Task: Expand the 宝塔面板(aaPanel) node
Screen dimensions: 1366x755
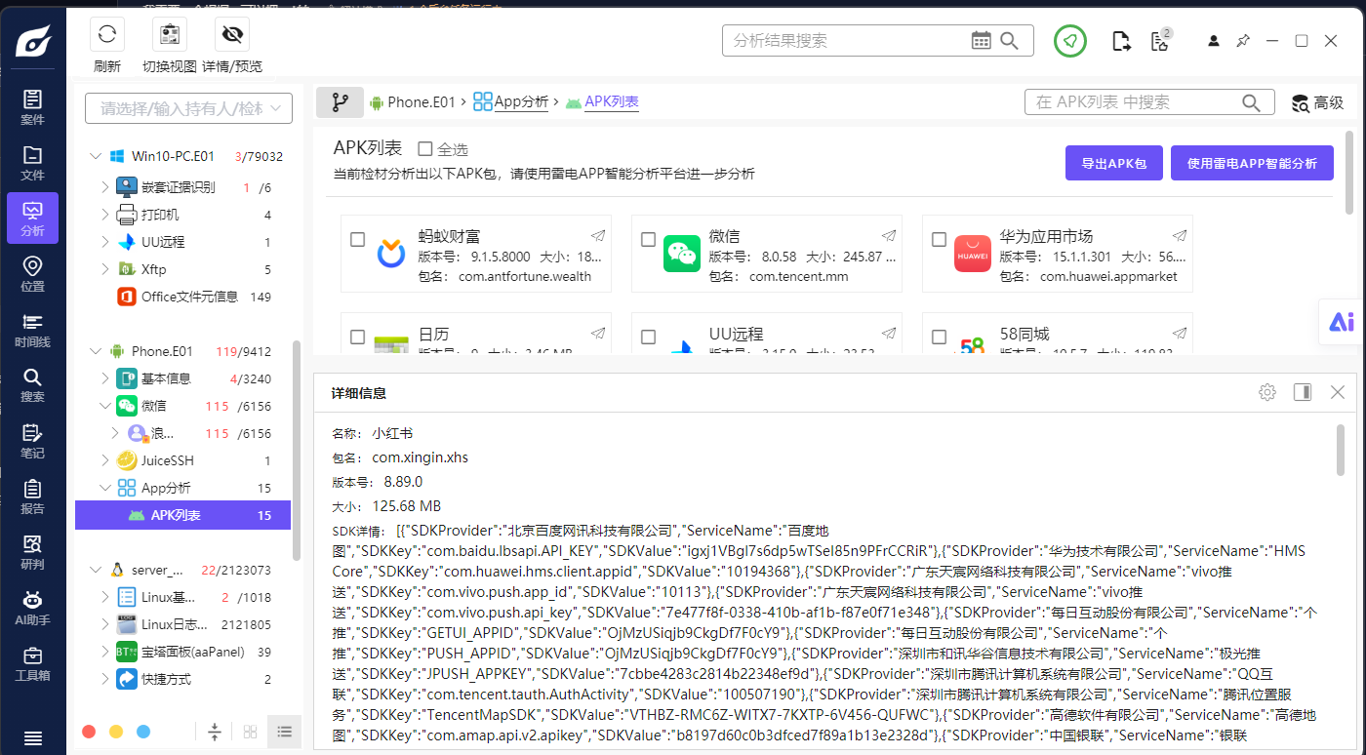Action: [106, 652]
